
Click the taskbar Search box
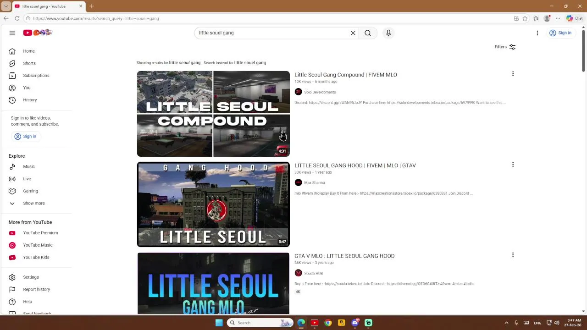pyautogui.click(x=260, y=323)
